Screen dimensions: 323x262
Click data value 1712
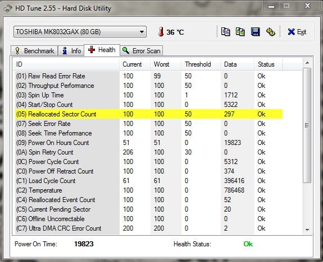(x=231, y=95)
